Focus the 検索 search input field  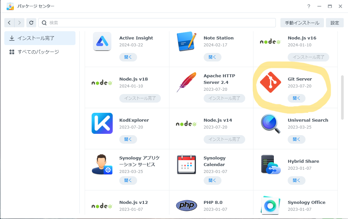(157, 23)
